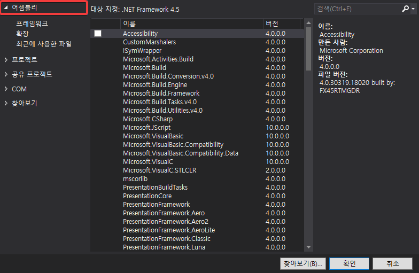Screen dimensions: 419x273
Task: Select PresentationFramework.Aero2 row
Action: point(197,221)
